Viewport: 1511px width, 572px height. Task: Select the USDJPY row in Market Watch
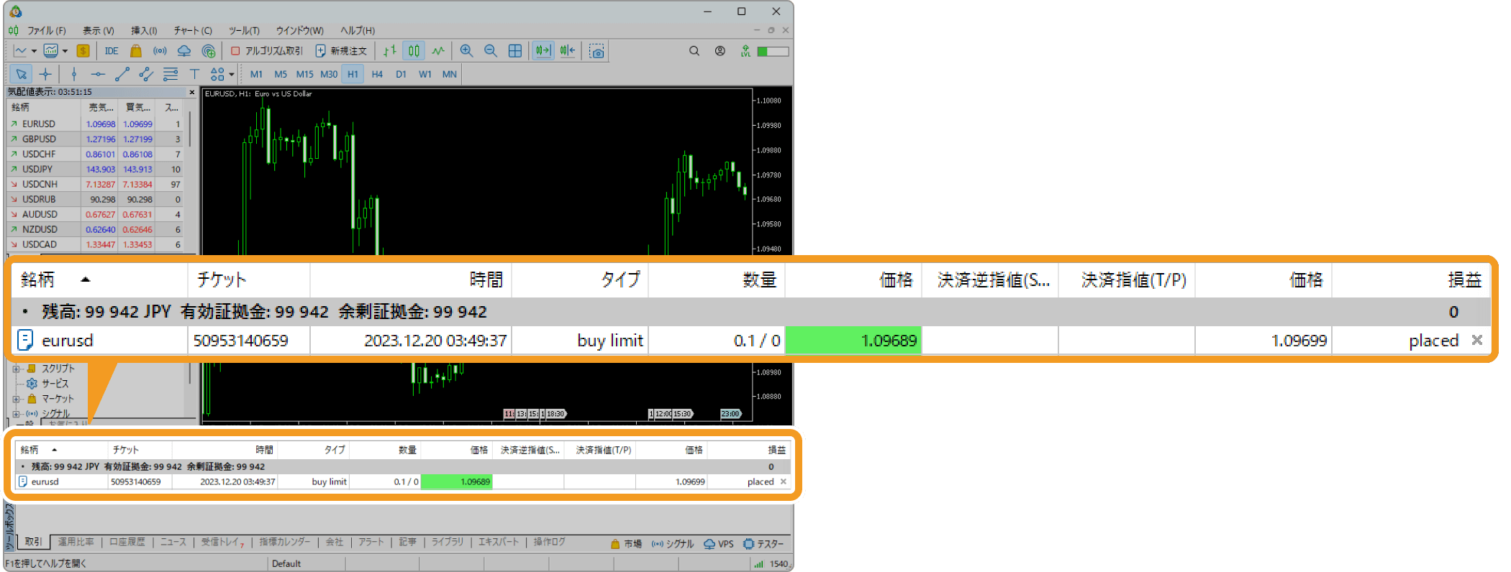point(95,169)
